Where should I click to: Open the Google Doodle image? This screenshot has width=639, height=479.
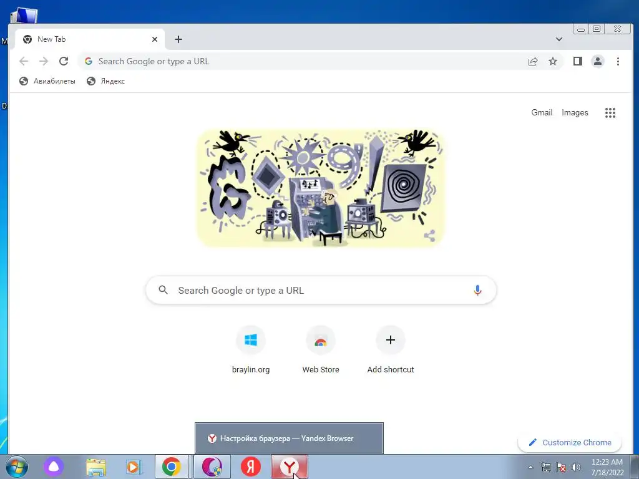click(321, 188)
